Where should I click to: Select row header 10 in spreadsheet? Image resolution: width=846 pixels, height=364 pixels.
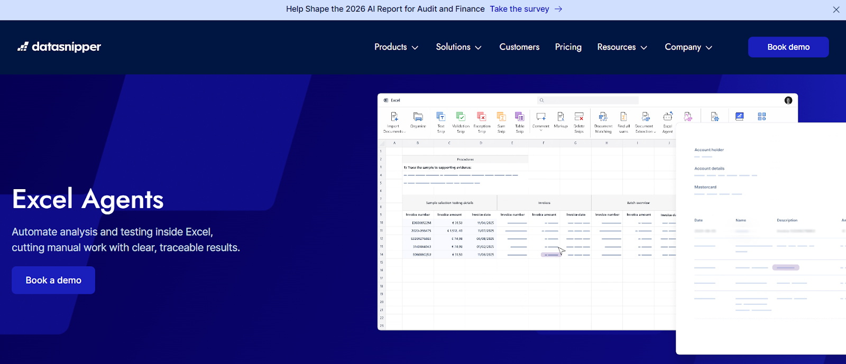(x=381, y=223)
